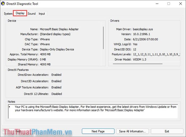
Task: Click Shared Memory value '4095 MB'
Action: pos(45,64)
